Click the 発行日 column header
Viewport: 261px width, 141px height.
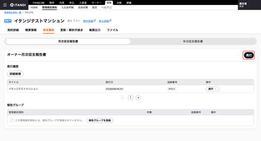[x=109, y=82]
